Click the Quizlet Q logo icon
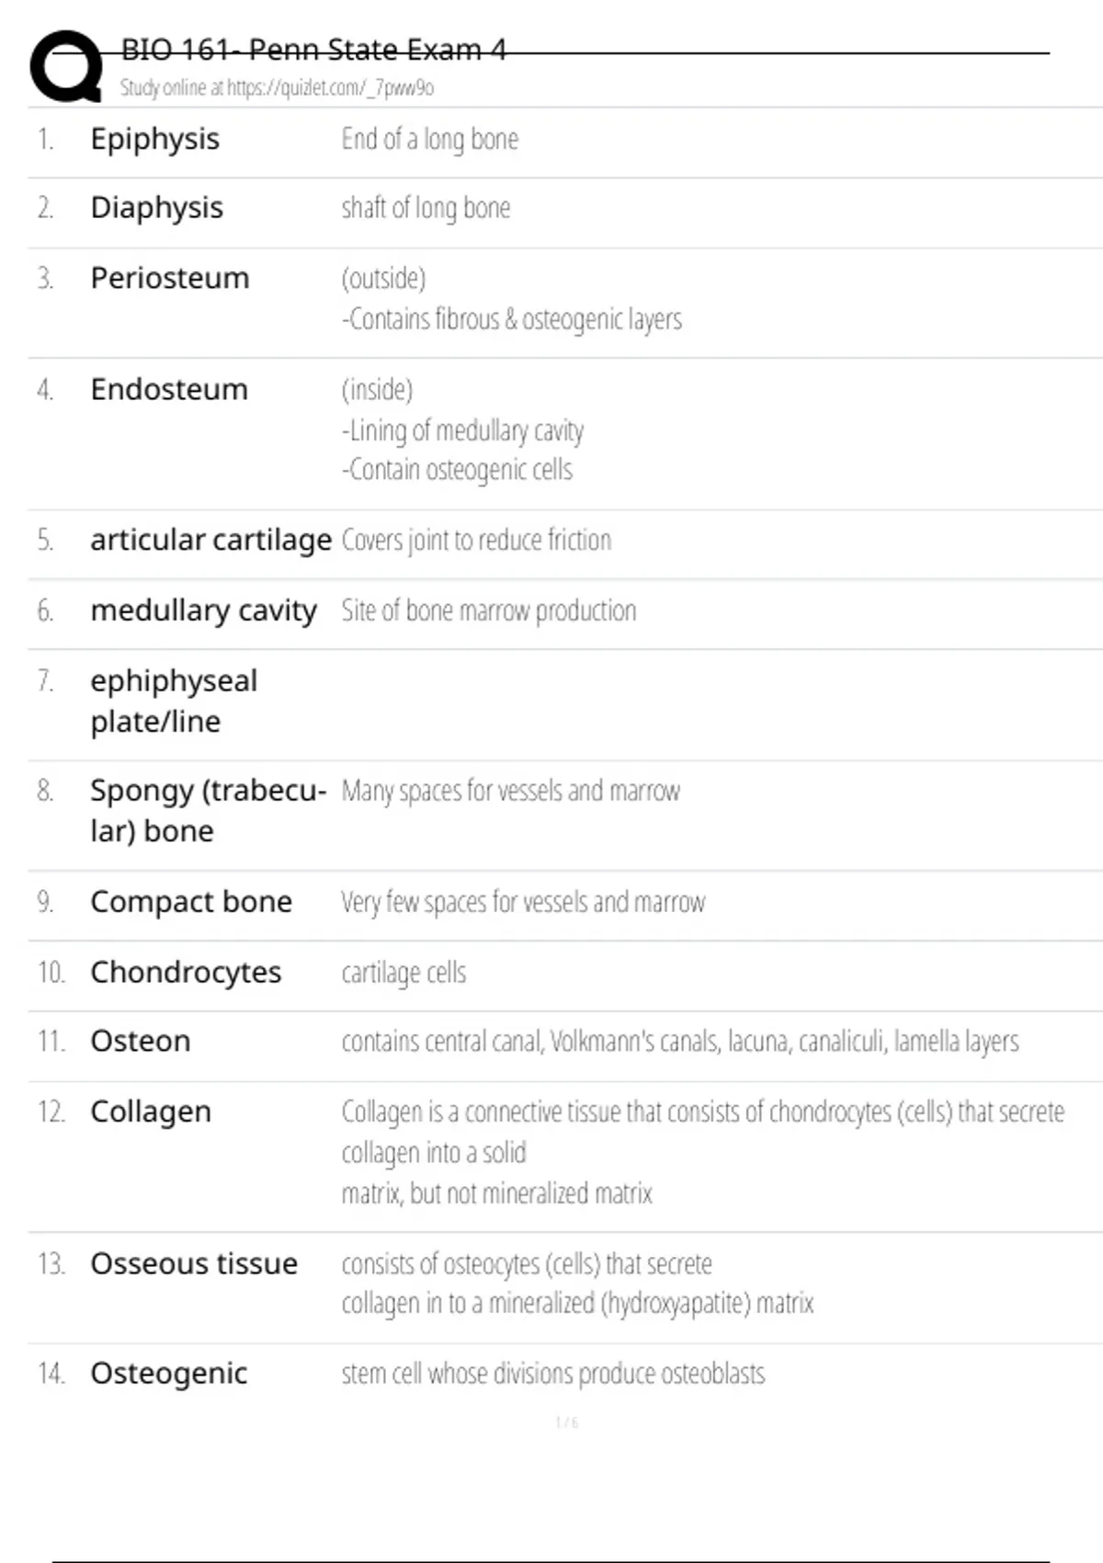 pos(66,66)
